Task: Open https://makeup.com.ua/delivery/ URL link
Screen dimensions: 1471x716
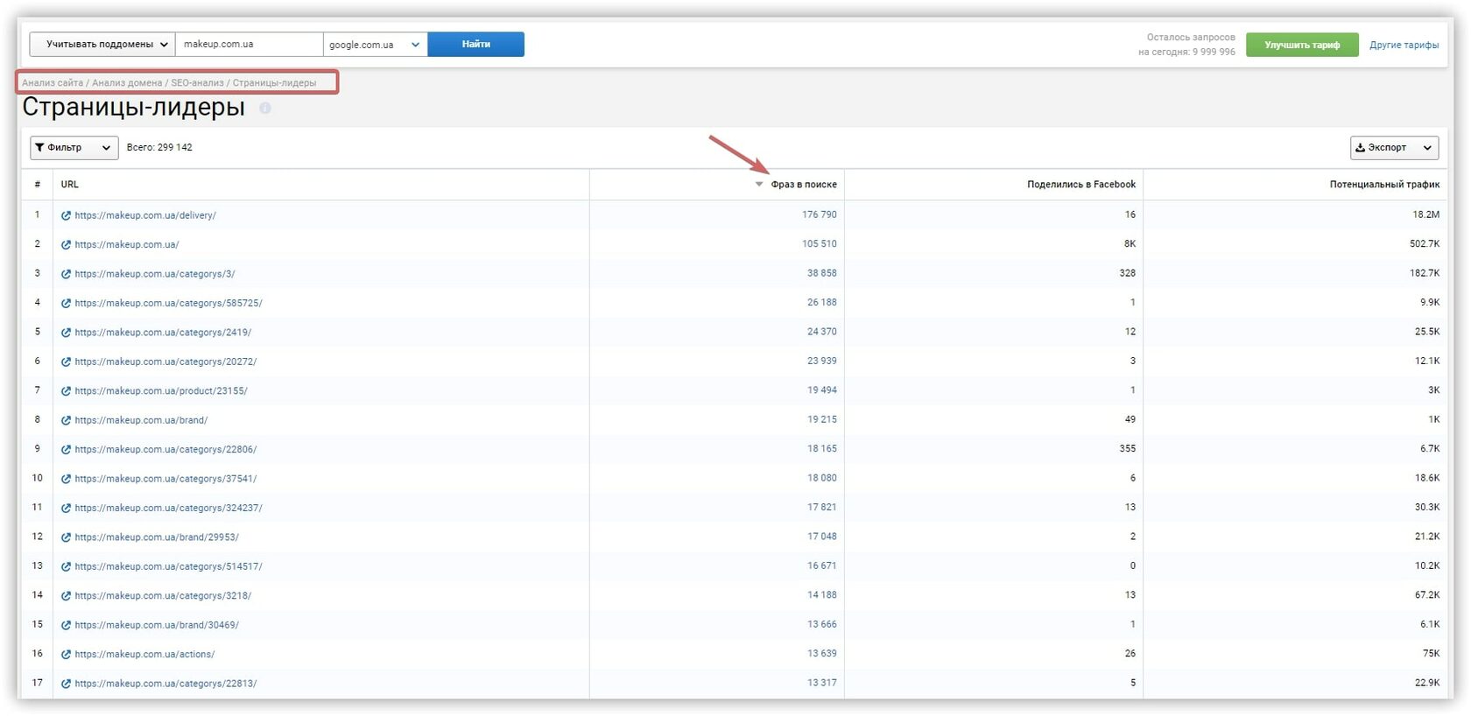Action: click(145, 215)
